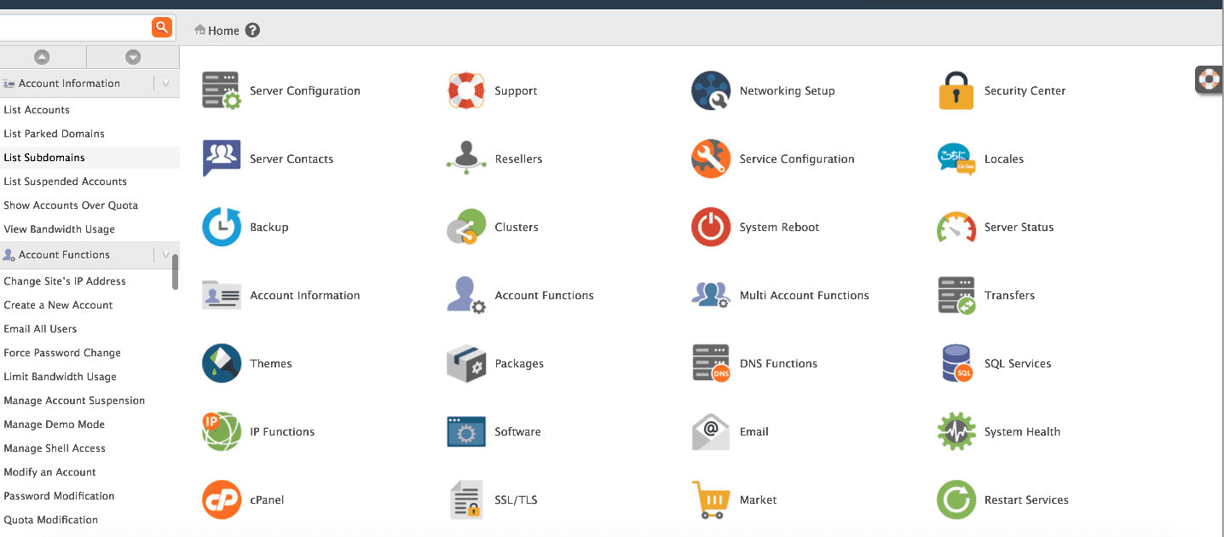Click the orange search button
1224x537 pixels.
pyautogui.click(x=161, y=27)
